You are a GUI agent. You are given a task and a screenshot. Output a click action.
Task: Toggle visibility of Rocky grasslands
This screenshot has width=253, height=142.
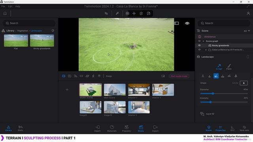point(199,45)
